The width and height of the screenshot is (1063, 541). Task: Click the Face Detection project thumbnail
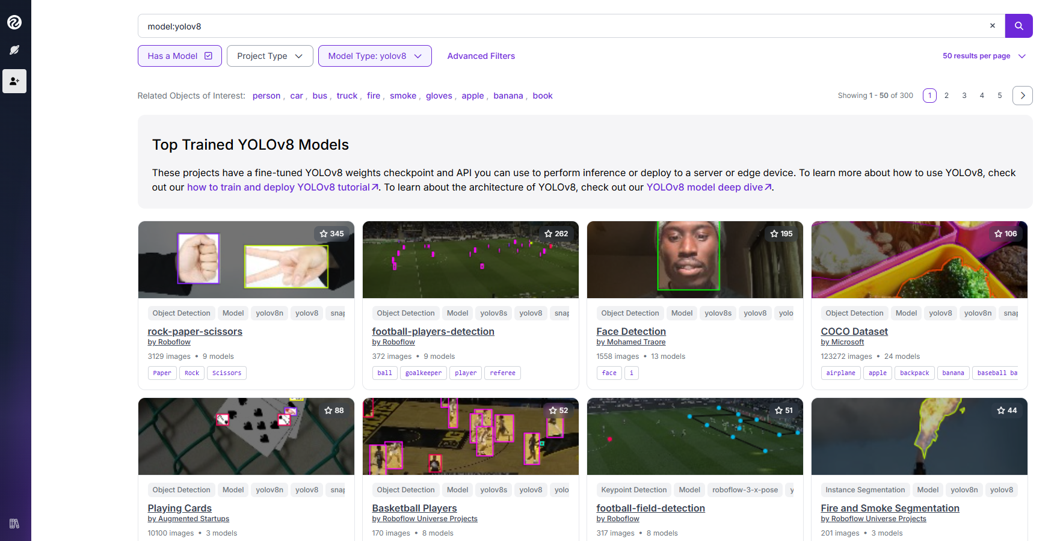click(x=694, y=260)
